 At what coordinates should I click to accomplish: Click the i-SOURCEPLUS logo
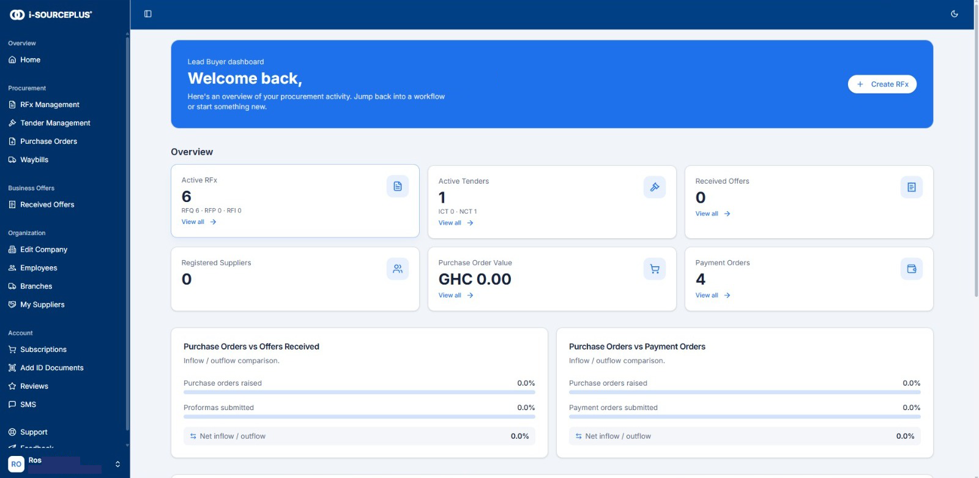(x=51, y=15)
